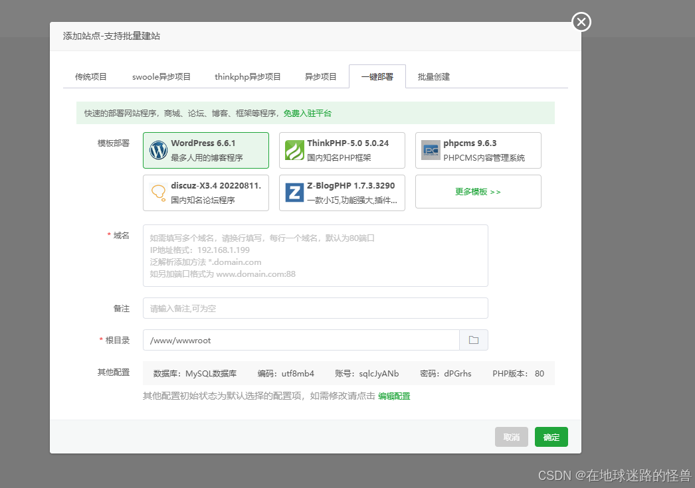Click the phpcms PC logo icon
The image size is (695, 488).
pyautogui.click(x=431, y=150)
